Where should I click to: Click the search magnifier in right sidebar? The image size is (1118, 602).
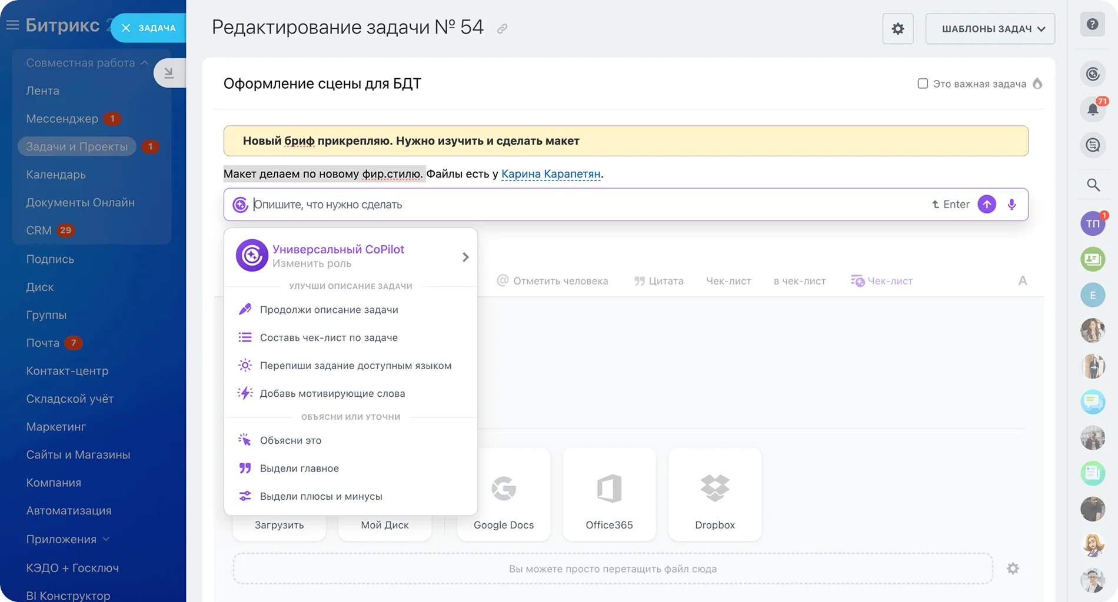1093,185
